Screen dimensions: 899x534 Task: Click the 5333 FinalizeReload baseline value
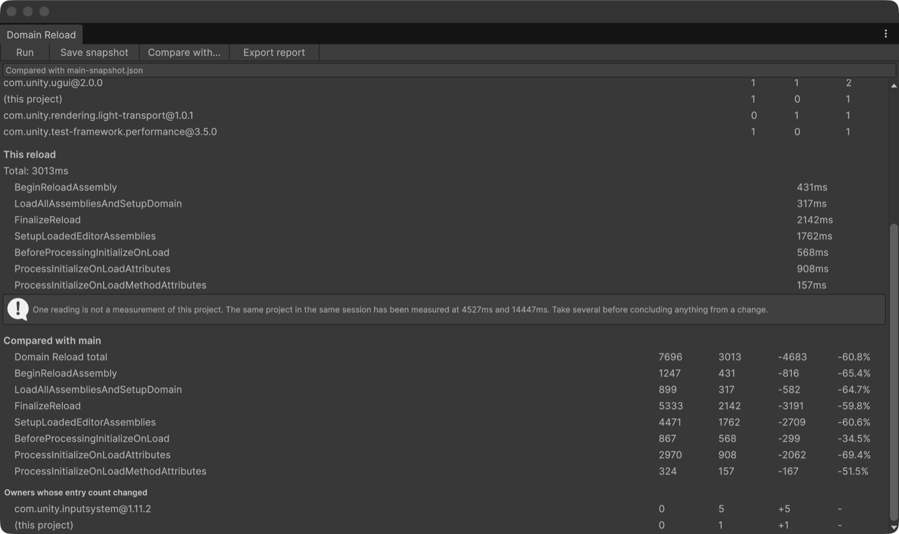coord(671,405)
